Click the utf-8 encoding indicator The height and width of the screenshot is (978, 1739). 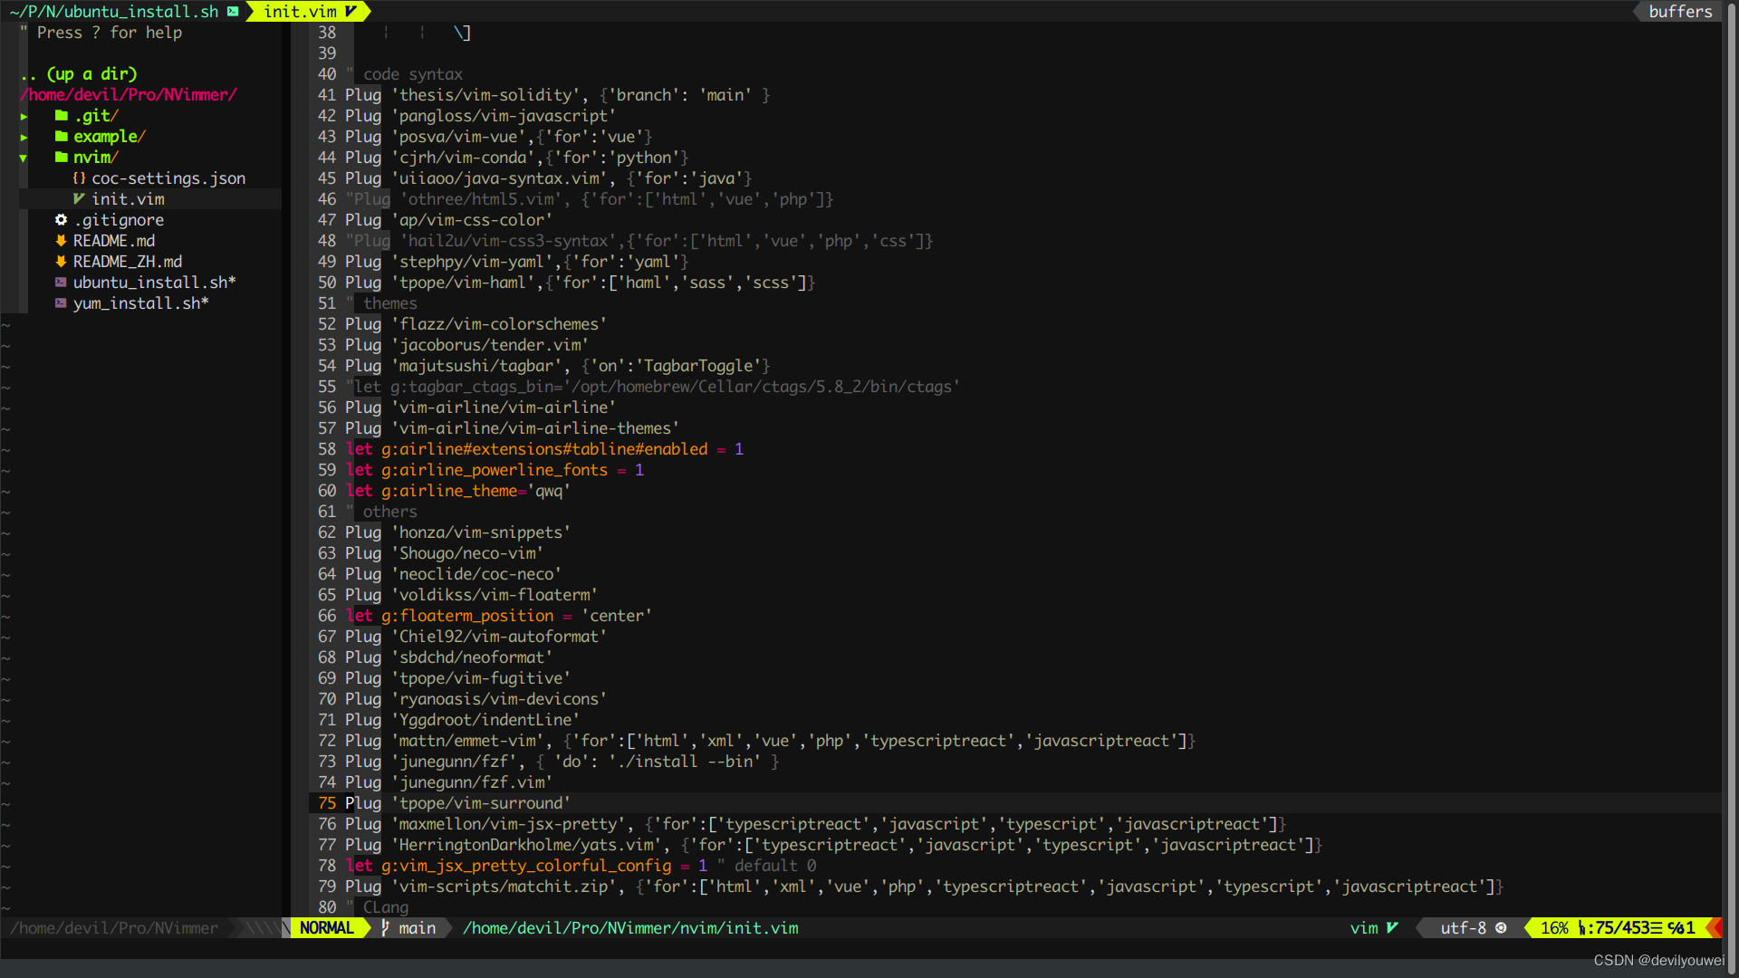pyautogui.click(x=1464, y=928)
